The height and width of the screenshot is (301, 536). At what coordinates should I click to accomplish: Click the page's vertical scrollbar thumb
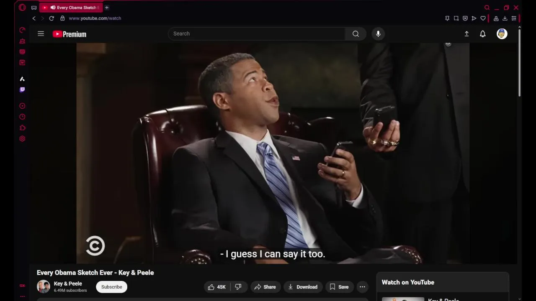pos(519,63)
